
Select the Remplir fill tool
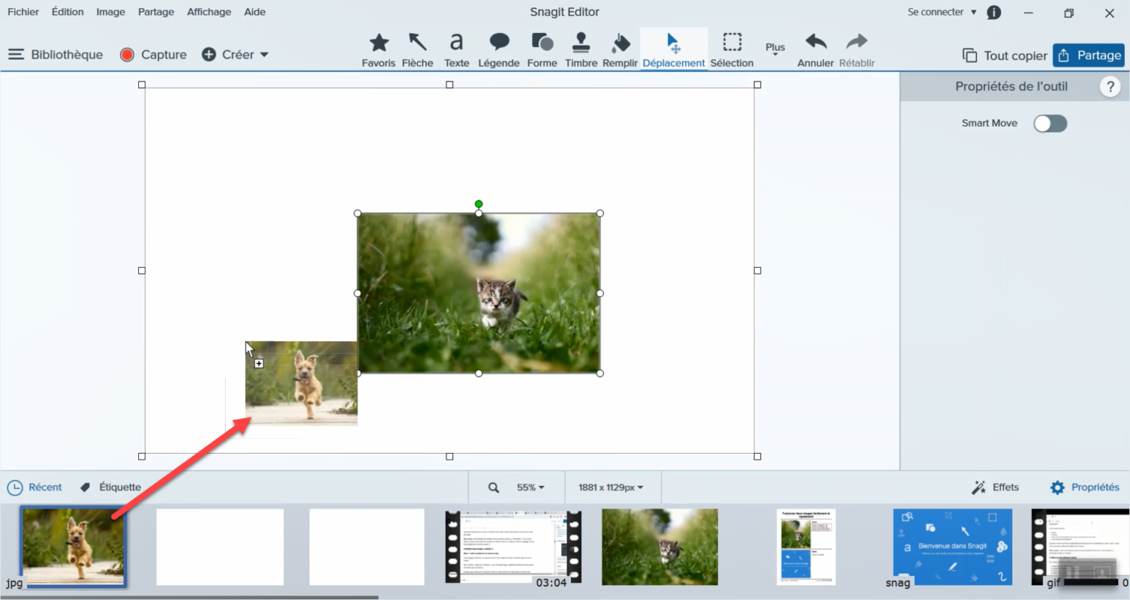point(620,50)
